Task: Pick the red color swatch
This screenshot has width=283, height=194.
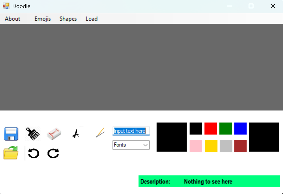Action: 211,129
